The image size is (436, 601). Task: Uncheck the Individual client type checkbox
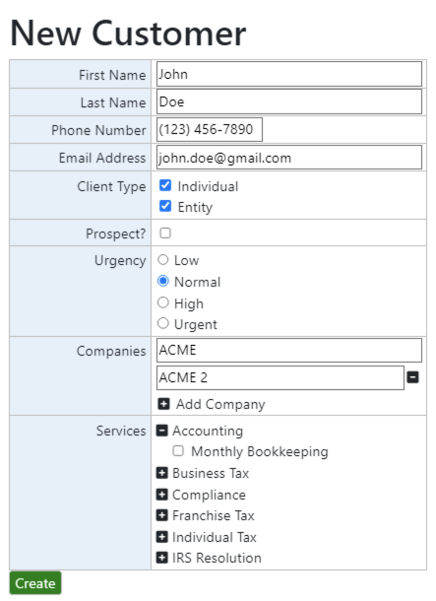pos(165,185)
